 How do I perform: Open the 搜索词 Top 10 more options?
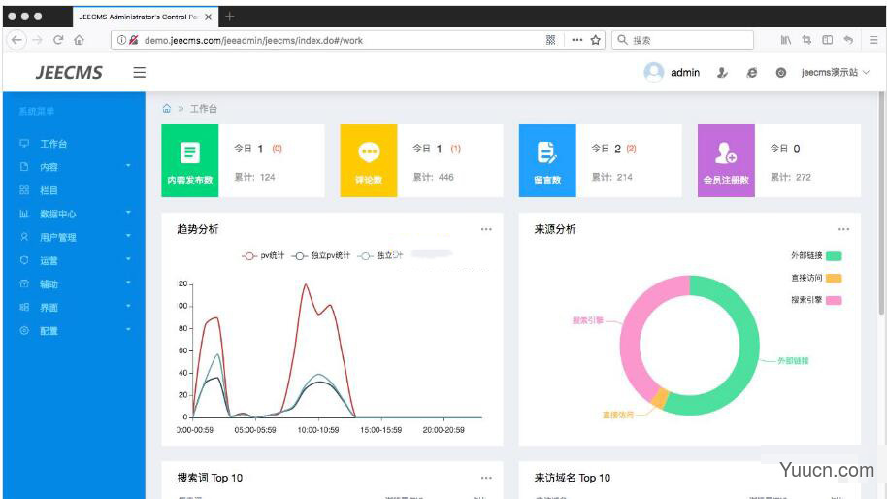(486, 478)
